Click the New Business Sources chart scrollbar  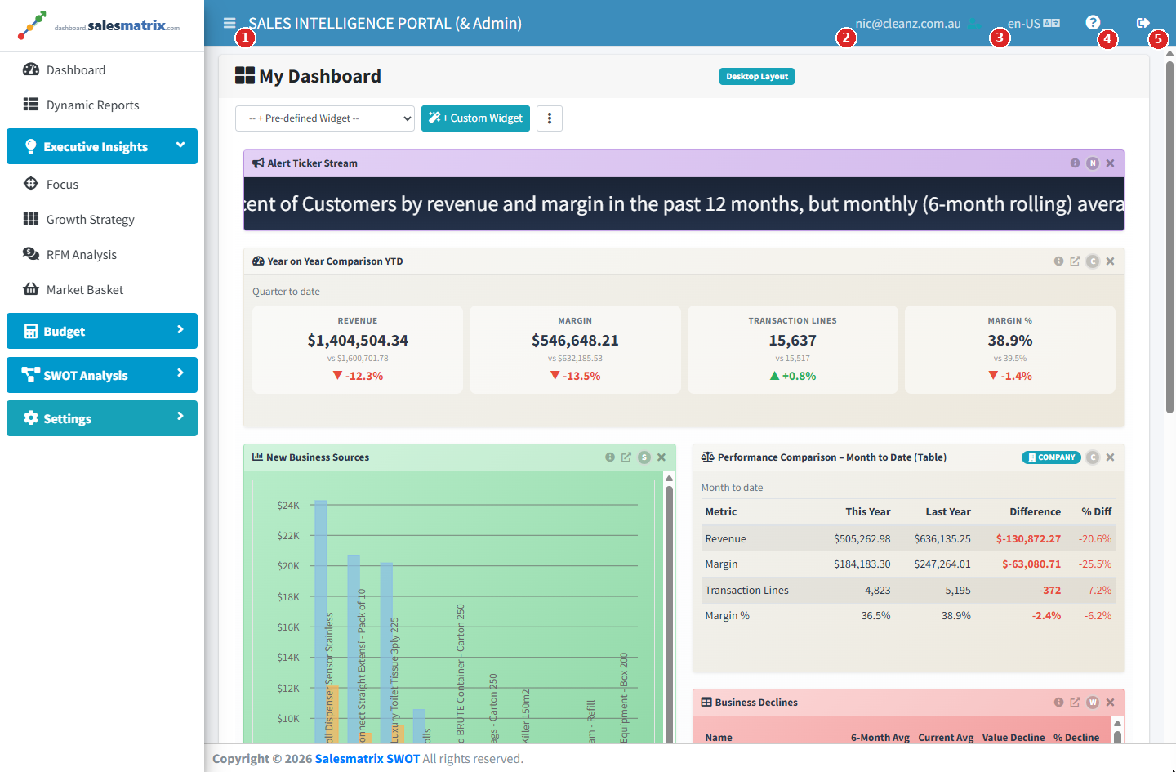tap(669, 613)
